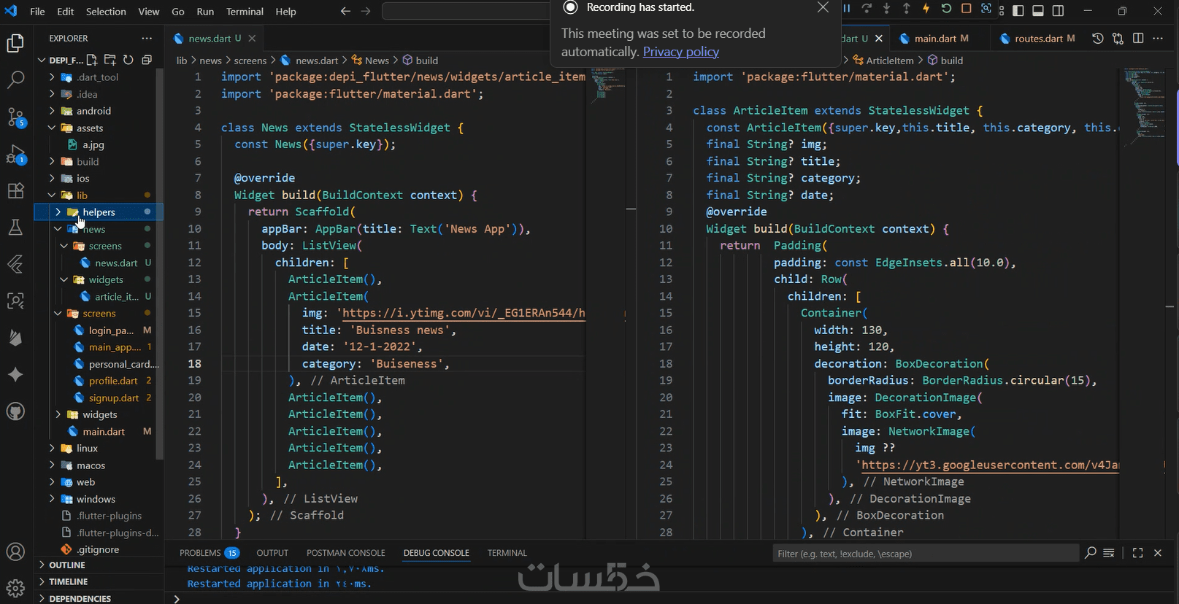Image resolution: width=1179 pixels, height=604 pixels.
Task: Customize layout from title bar
Action: pyautogui.click(x=1001, y=11)
